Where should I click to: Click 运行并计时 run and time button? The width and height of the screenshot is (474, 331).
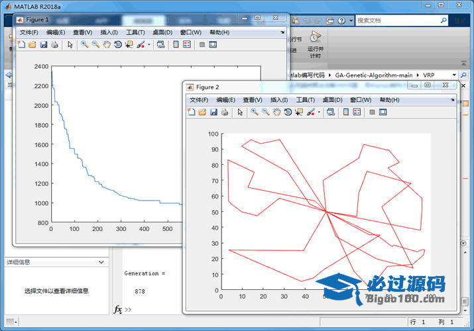click(x=316, y=44)
